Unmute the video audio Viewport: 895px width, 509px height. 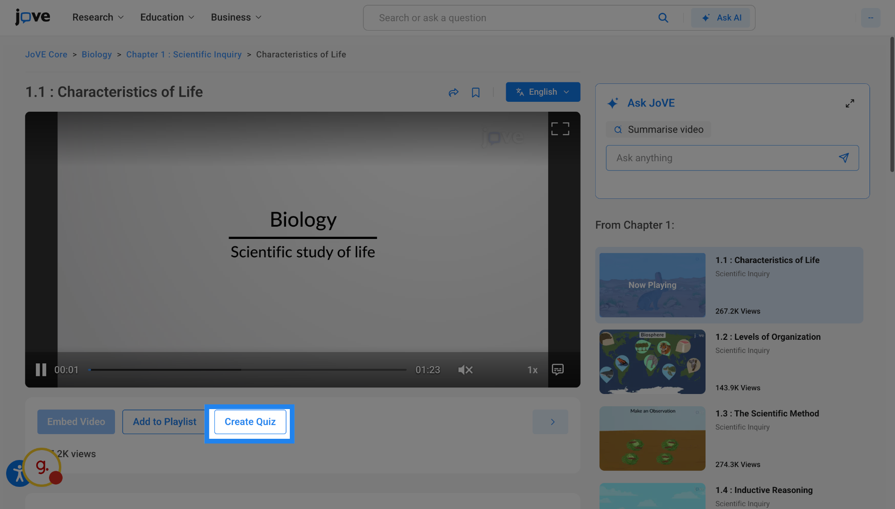tap(465, 369)
